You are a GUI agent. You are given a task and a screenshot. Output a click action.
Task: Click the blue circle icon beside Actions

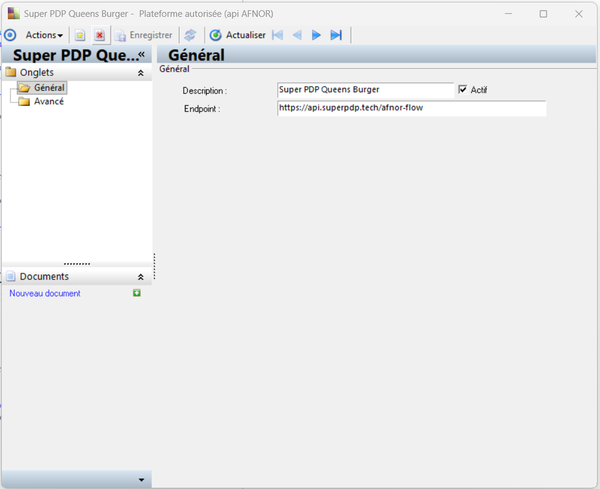(10, 35)
